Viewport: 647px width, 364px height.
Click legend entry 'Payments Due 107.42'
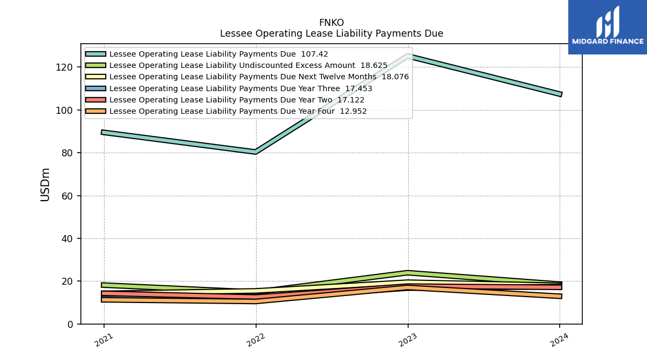(x=219, y=54)
